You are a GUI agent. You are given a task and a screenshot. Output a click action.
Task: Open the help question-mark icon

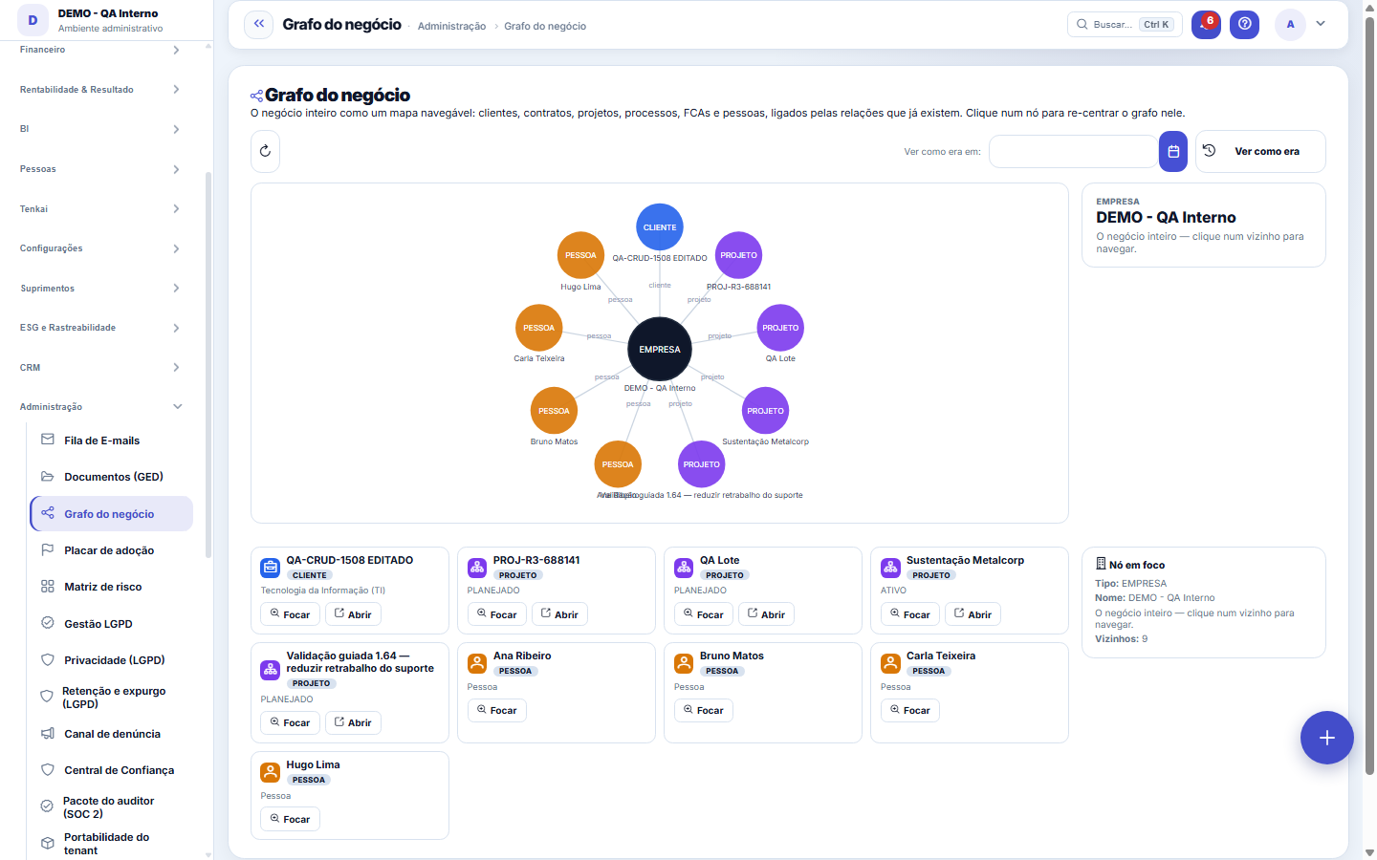[x=1244, y=25]
